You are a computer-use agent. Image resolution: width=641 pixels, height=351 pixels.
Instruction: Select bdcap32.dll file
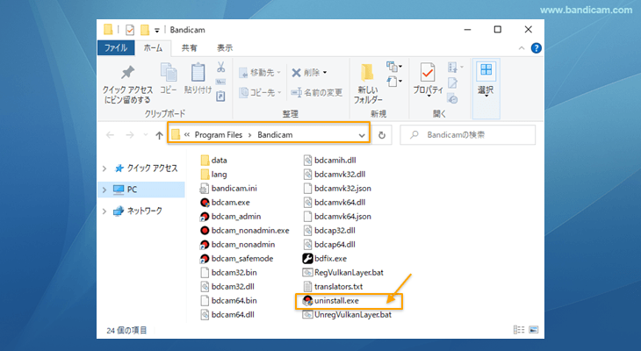pyautogui.click(x=329, y=231)
